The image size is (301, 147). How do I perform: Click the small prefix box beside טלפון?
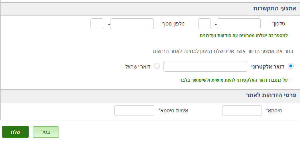[x=205, y=24]
